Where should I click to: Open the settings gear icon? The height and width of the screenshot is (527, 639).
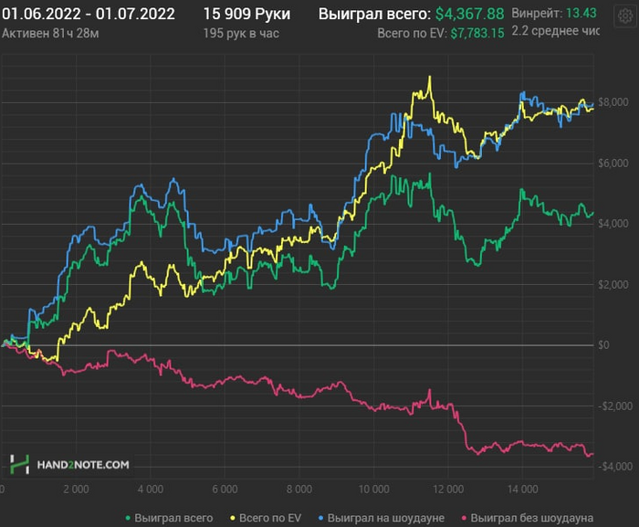click(x=625, y=16)
